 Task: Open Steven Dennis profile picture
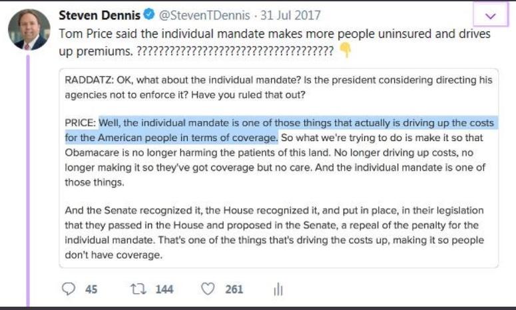(x=28, y=30)
